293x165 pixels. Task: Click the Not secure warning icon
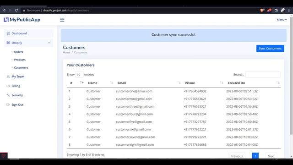(24, 11)
